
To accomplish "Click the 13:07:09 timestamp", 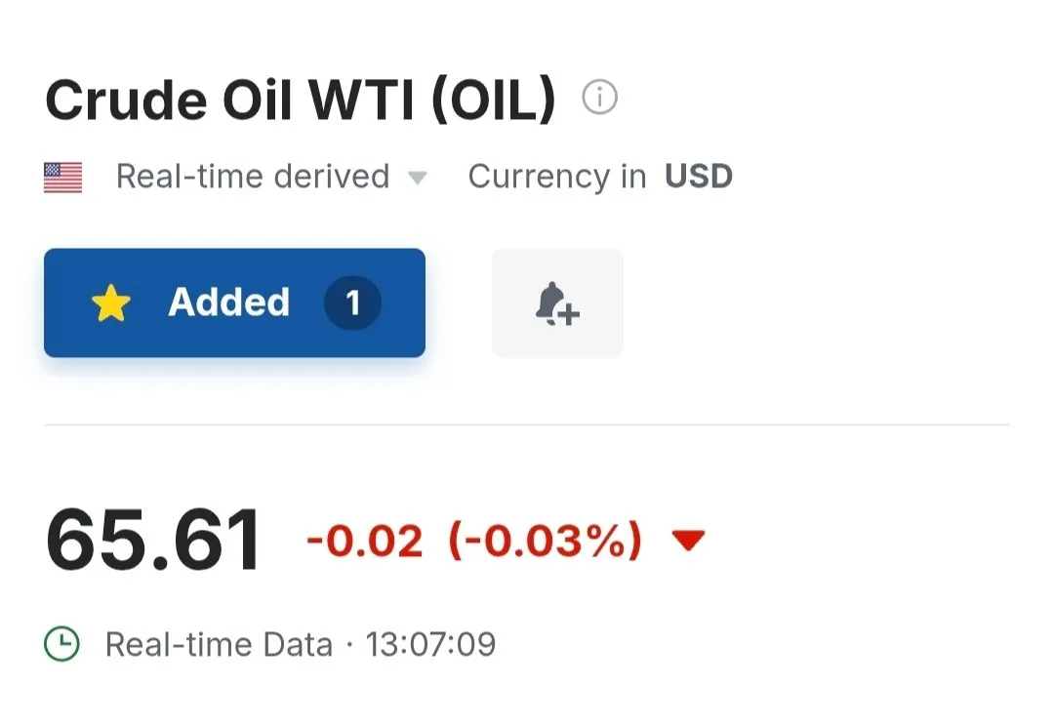I will pyautogui.click(x=430, y=644).
